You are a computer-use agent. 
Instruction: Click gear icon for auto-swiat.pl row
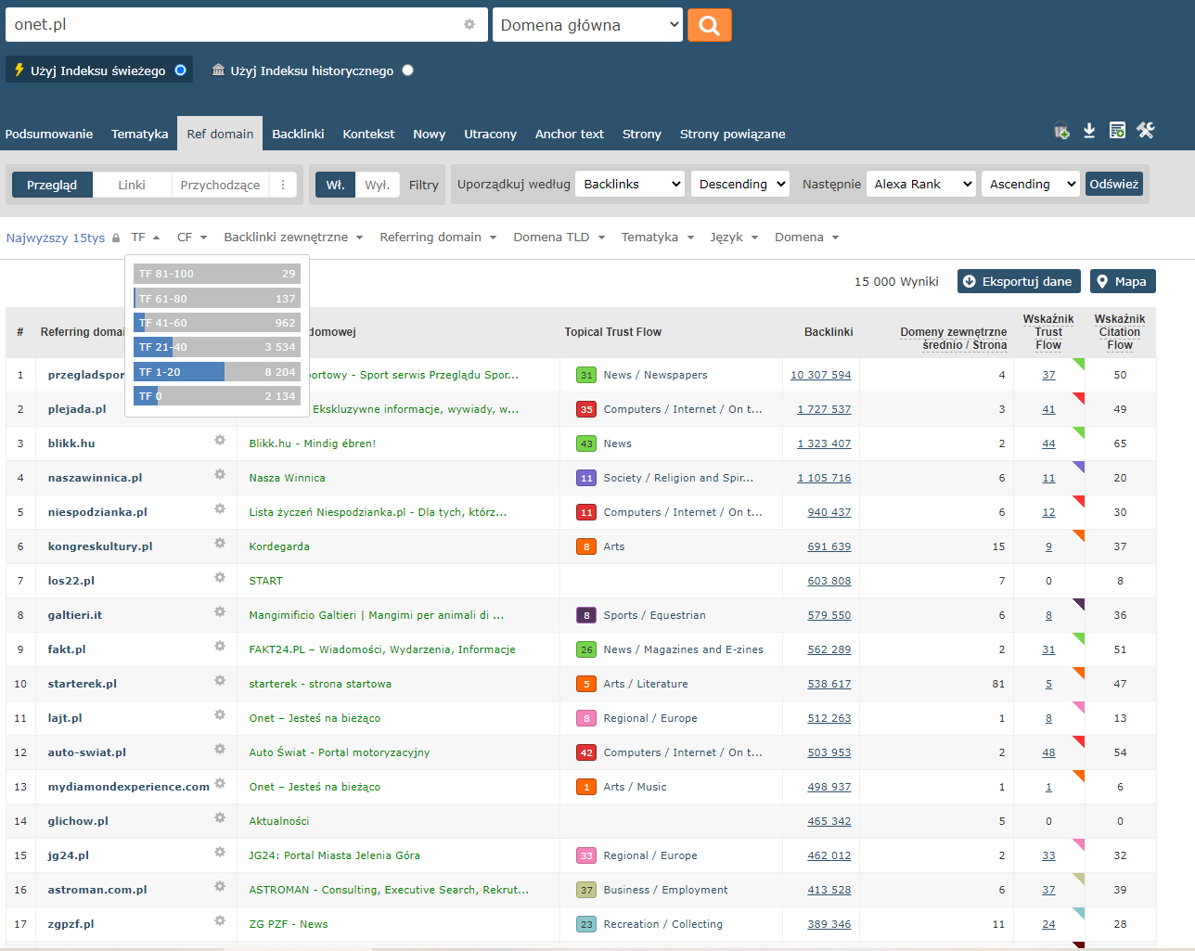[220, 749]
